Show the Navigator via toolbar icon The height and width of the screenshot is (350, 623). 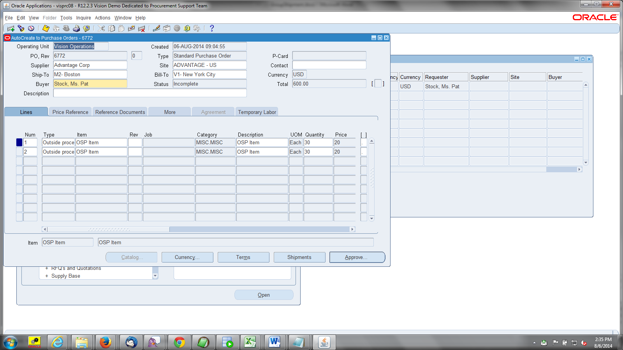pyautogui.click(x=31, y=28)
